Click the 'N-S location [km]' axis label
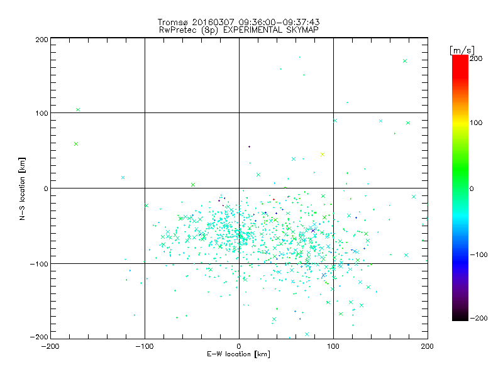503x377 pixels. pyautogui.click(x=22, y=188)
